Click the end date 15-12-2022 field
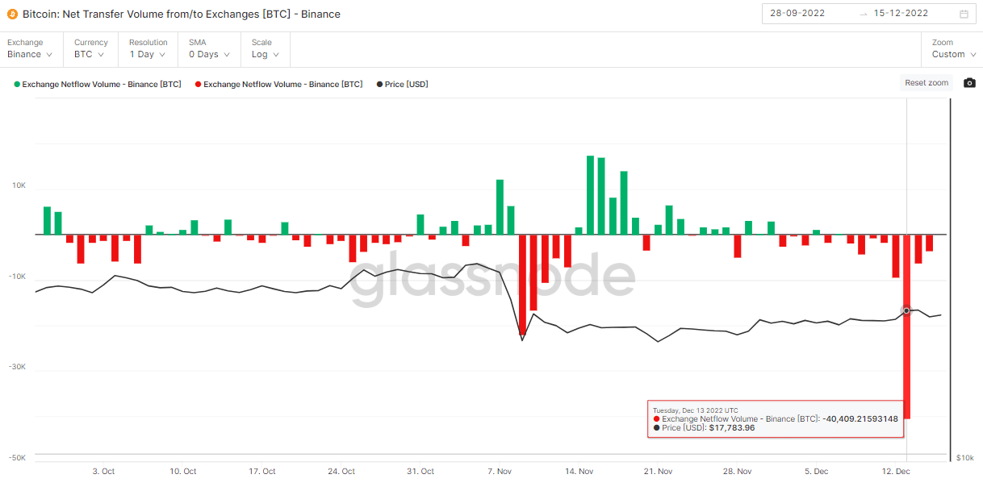Image resolution: width=983 pixels, height=487 pixels. click(901, 14)
